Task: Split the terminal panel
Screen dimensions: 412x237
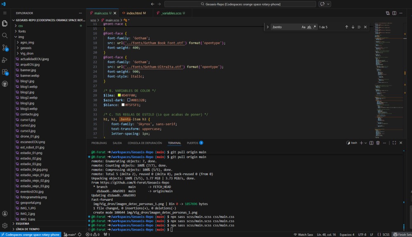Action: coord(371,143)
